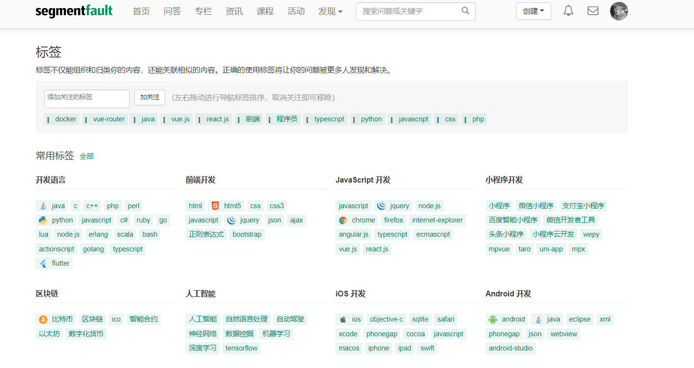The width and height of the screenshot is (694, 368).
Task: Open the 创建 dropdown button
Action: point(534,11)
